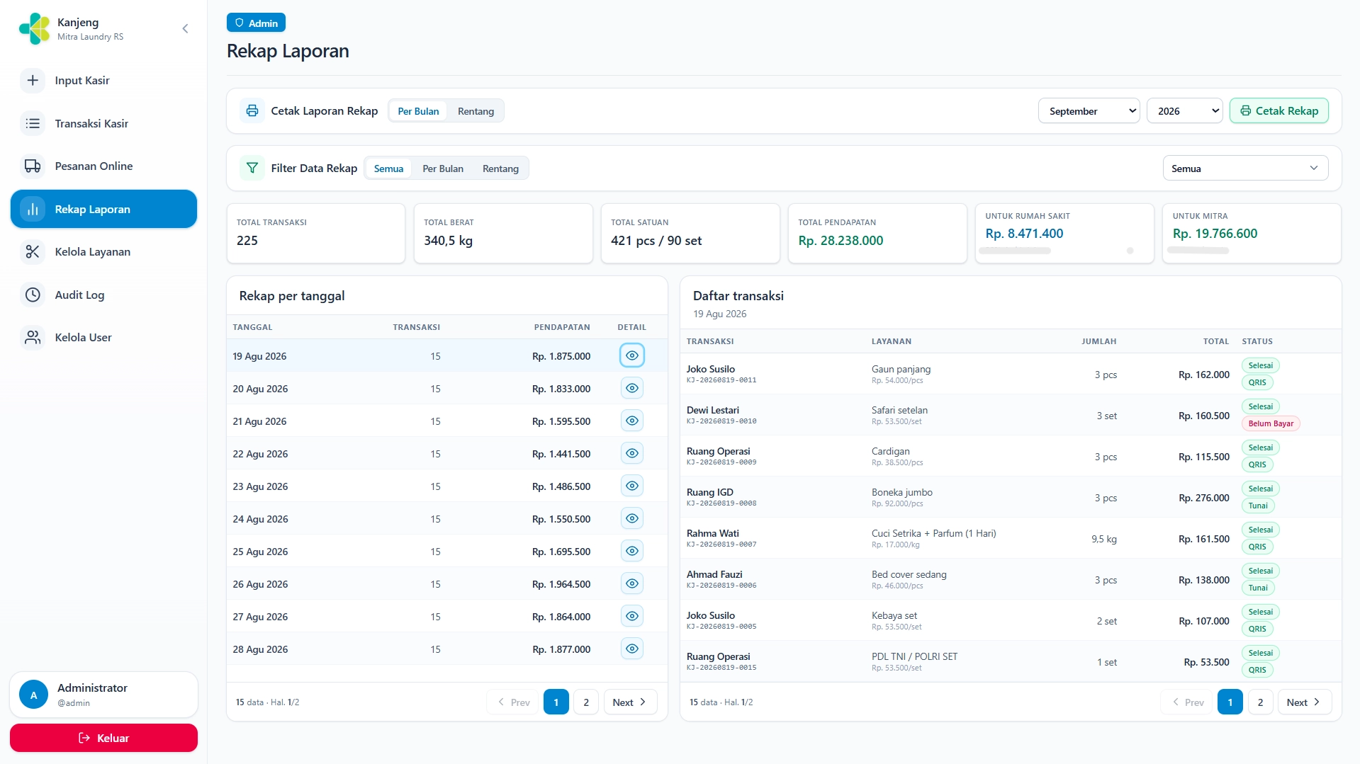
Task: View details for 25 Agu 2026
Action: pyautogui.click(x=632, y=551)
